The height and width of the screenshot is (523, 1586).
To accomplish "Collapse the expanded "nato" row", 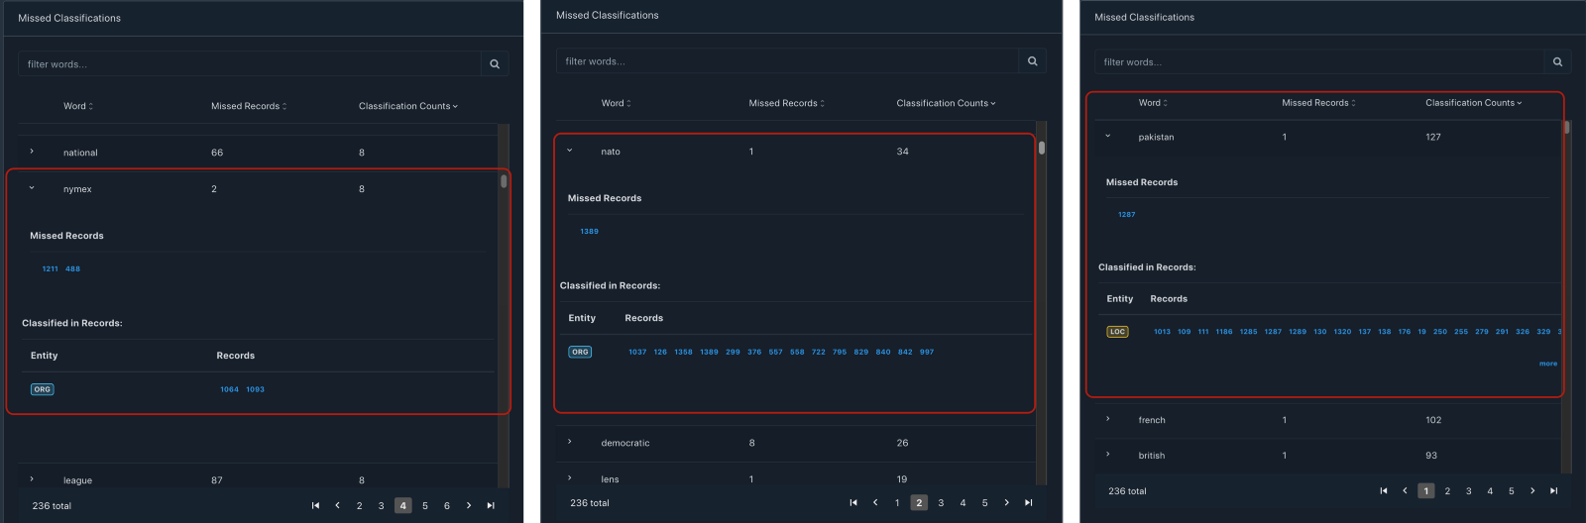I will [x=570, y=152].
